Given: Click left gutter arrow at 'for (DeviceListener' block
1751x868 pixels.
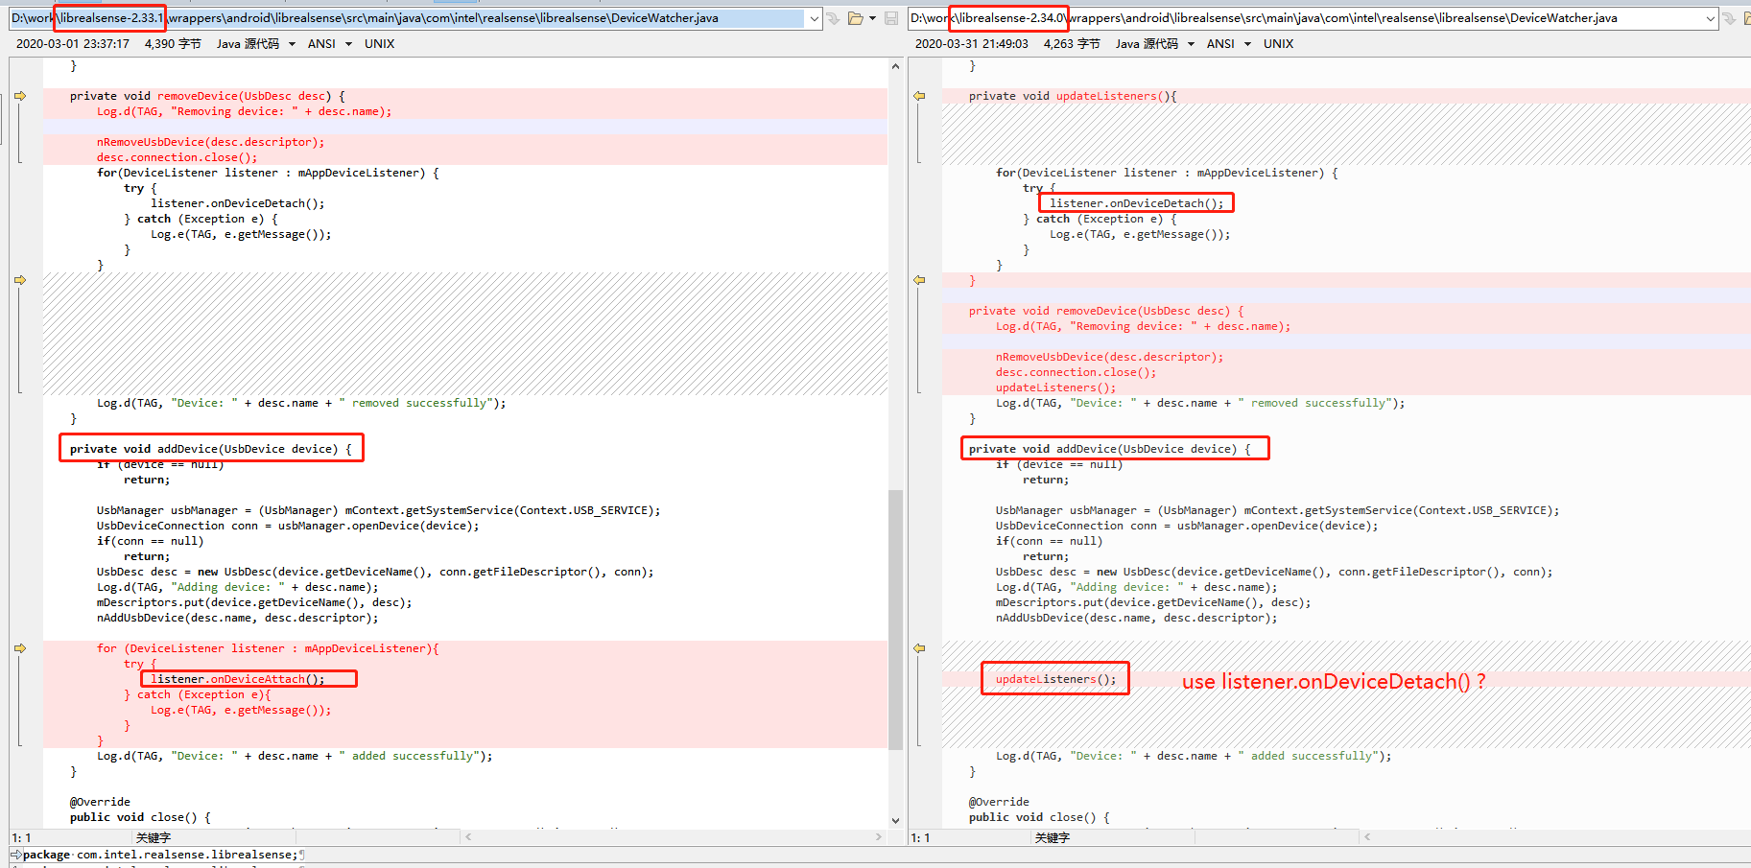Looking at the screenshot, I should click(x=20, y=648).
